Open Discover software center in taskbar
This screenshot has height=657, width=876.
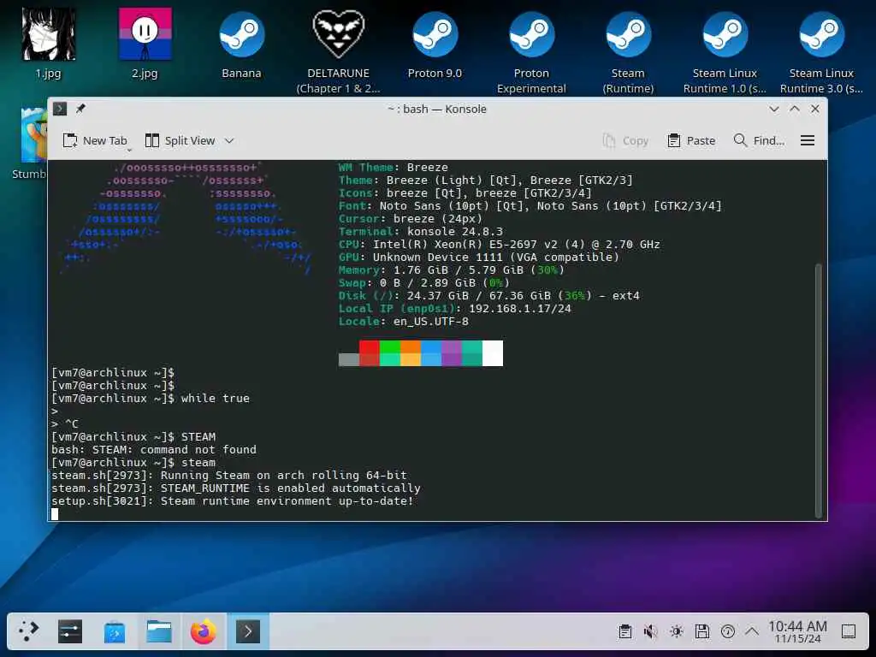point(115,631)
